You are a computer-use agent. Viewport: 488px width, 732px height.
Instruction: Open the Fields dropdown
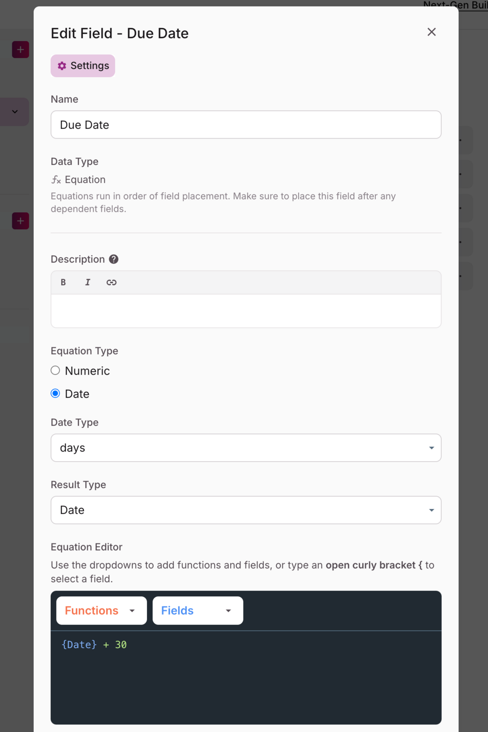pyautogui.click(x=198, y=610)
